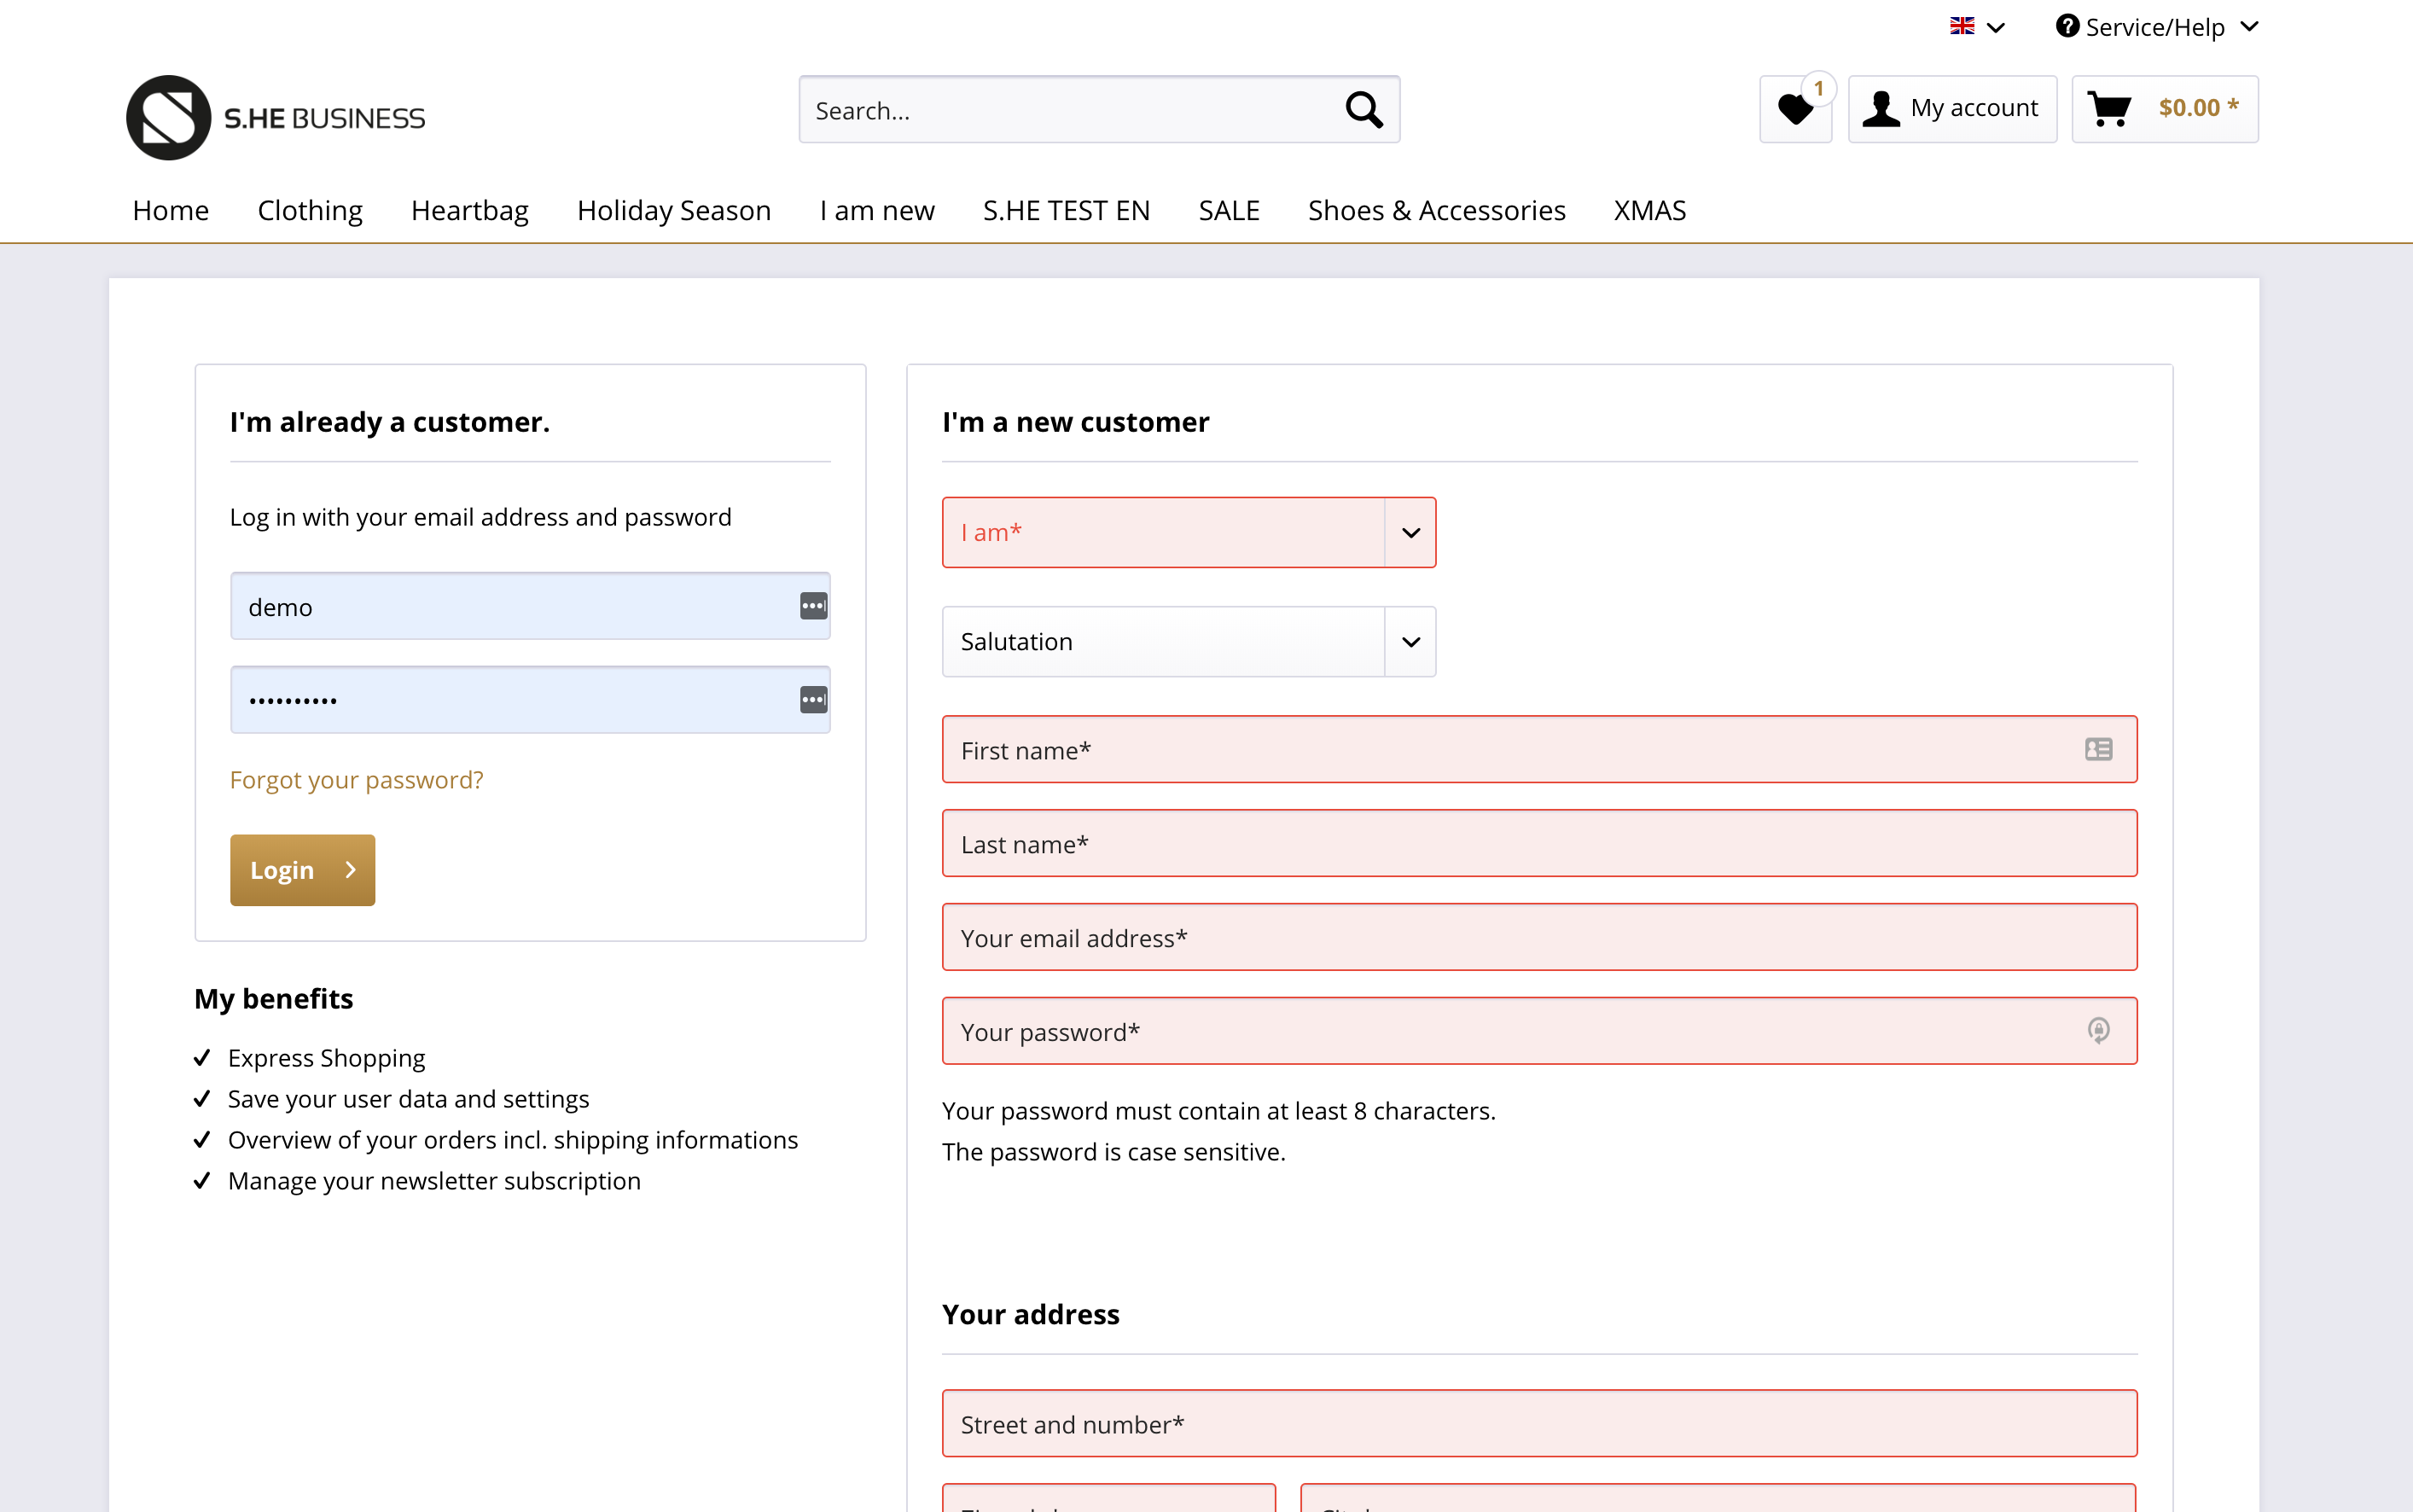Click the 'Your password' registration field
The height and width of the screenshot is (1512, 2413).
point(1539,1031)
